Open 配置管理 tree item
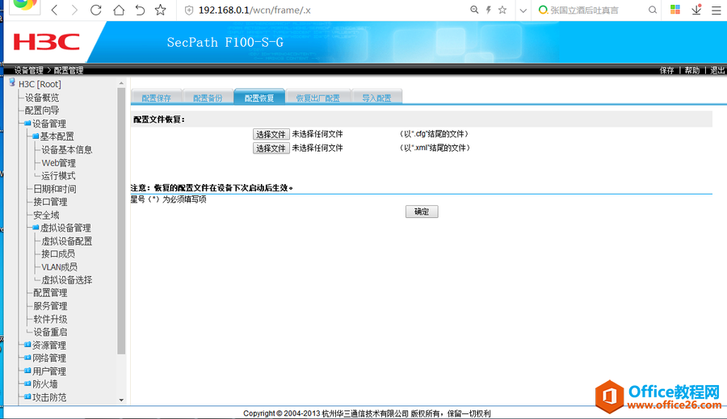This screenshot has width=727, height=419. point(50,292)
